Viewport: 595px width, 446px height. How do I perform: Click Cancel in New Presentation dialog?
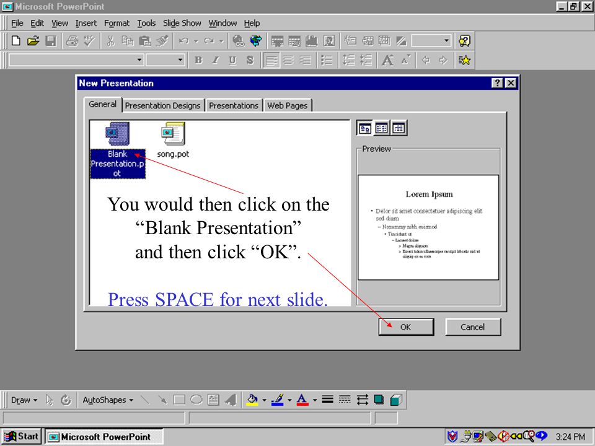tap(473, 327)
